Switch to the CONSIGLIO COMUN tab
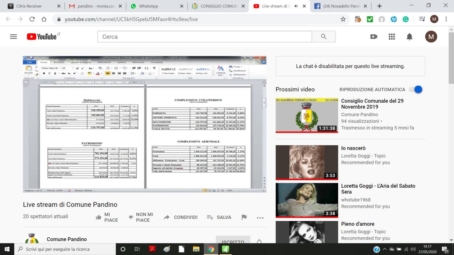This screenshot has height=255, width=454. click(x=218, y=6)
